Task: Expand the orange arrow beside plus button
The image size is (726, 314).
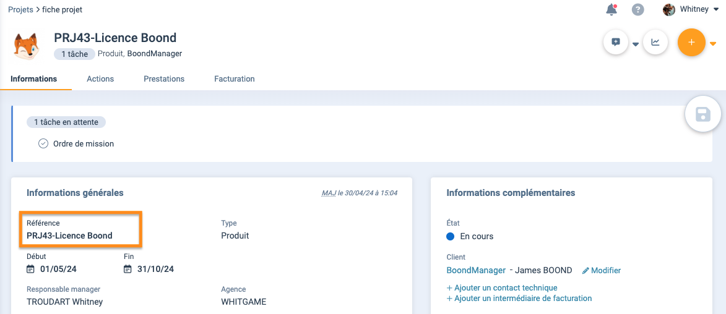Action: click(713, 44)
